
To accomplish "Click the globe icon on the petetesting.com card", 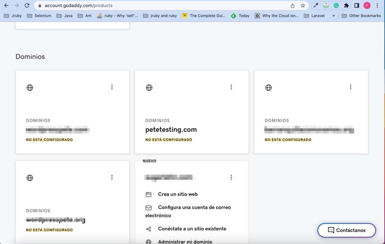I will tap(149, 88).
